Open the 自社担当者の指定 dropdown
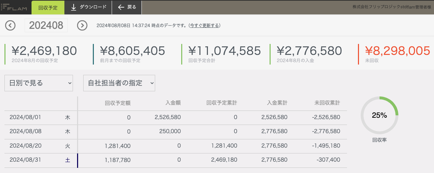 point(119,83)
